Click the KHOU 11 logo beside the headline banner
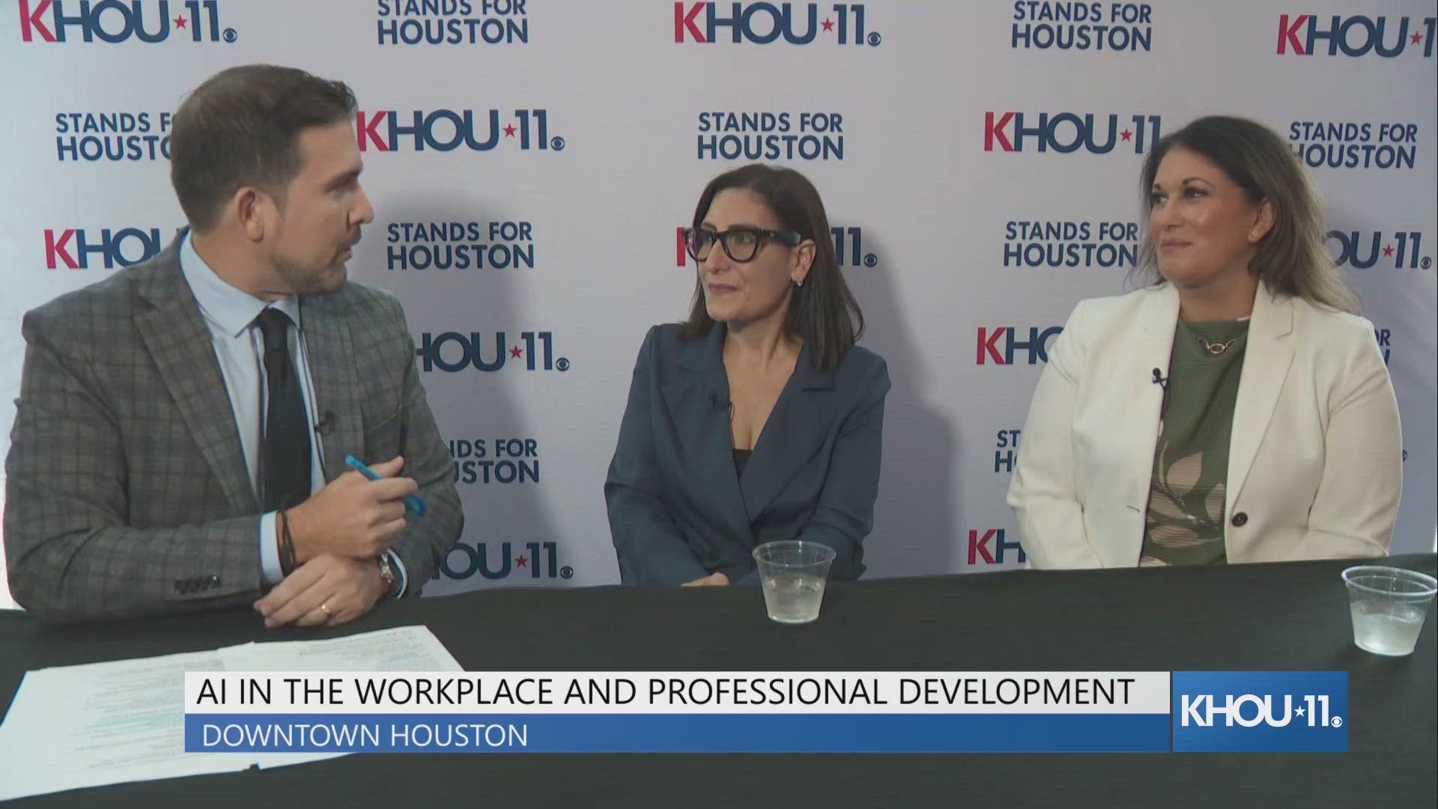The image size is (1438, 809). tap(1260, 712)
